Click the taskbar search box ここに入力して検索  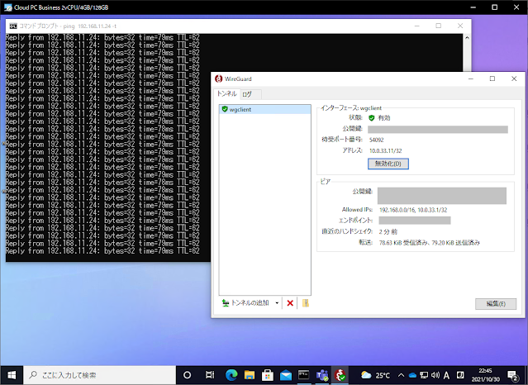coord(100,375)
